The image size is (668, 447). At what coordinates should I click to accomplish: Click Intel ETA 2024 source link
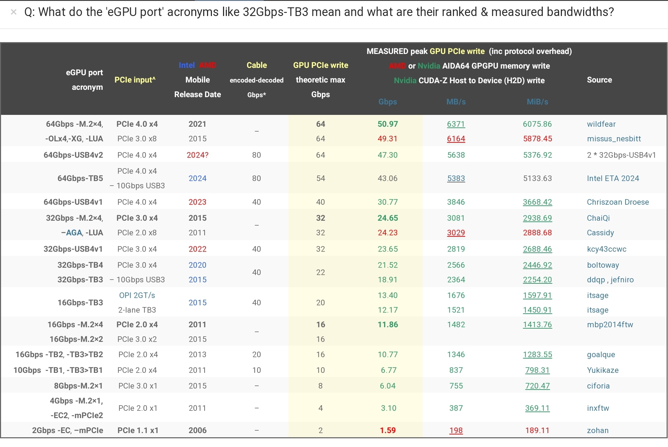pyautogui.click(x=613, y=179)
